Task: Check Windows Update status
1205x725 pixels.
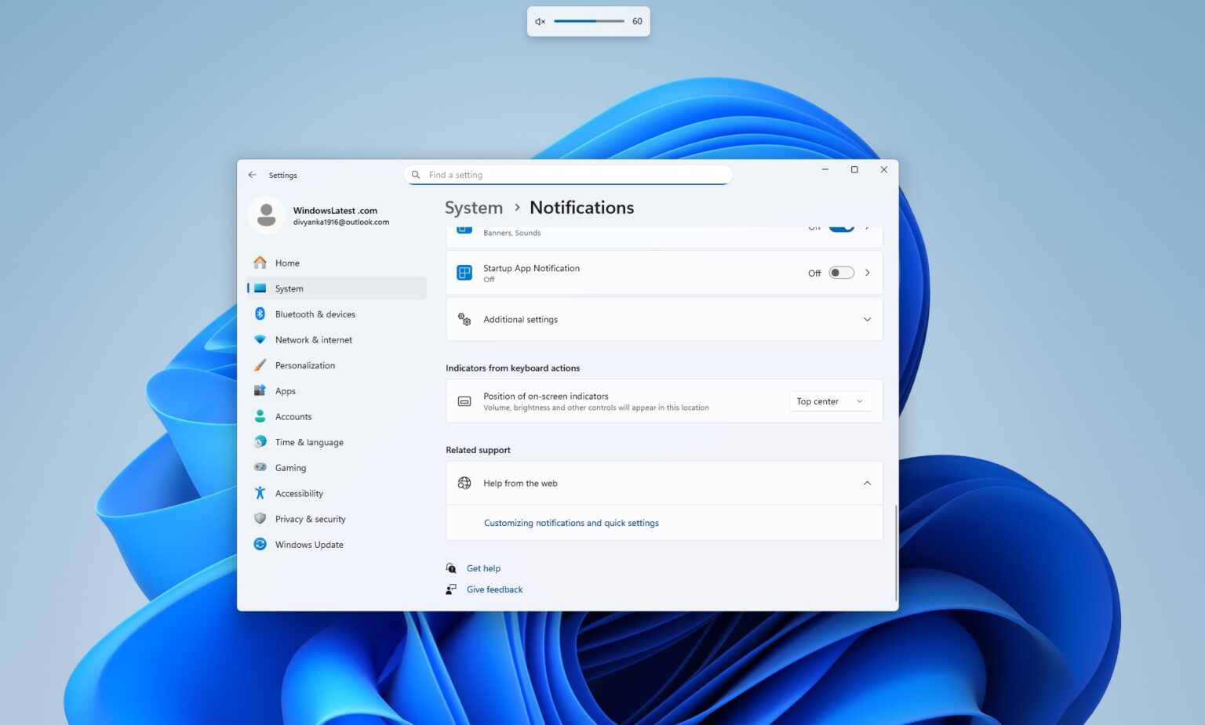Action: 308,544
